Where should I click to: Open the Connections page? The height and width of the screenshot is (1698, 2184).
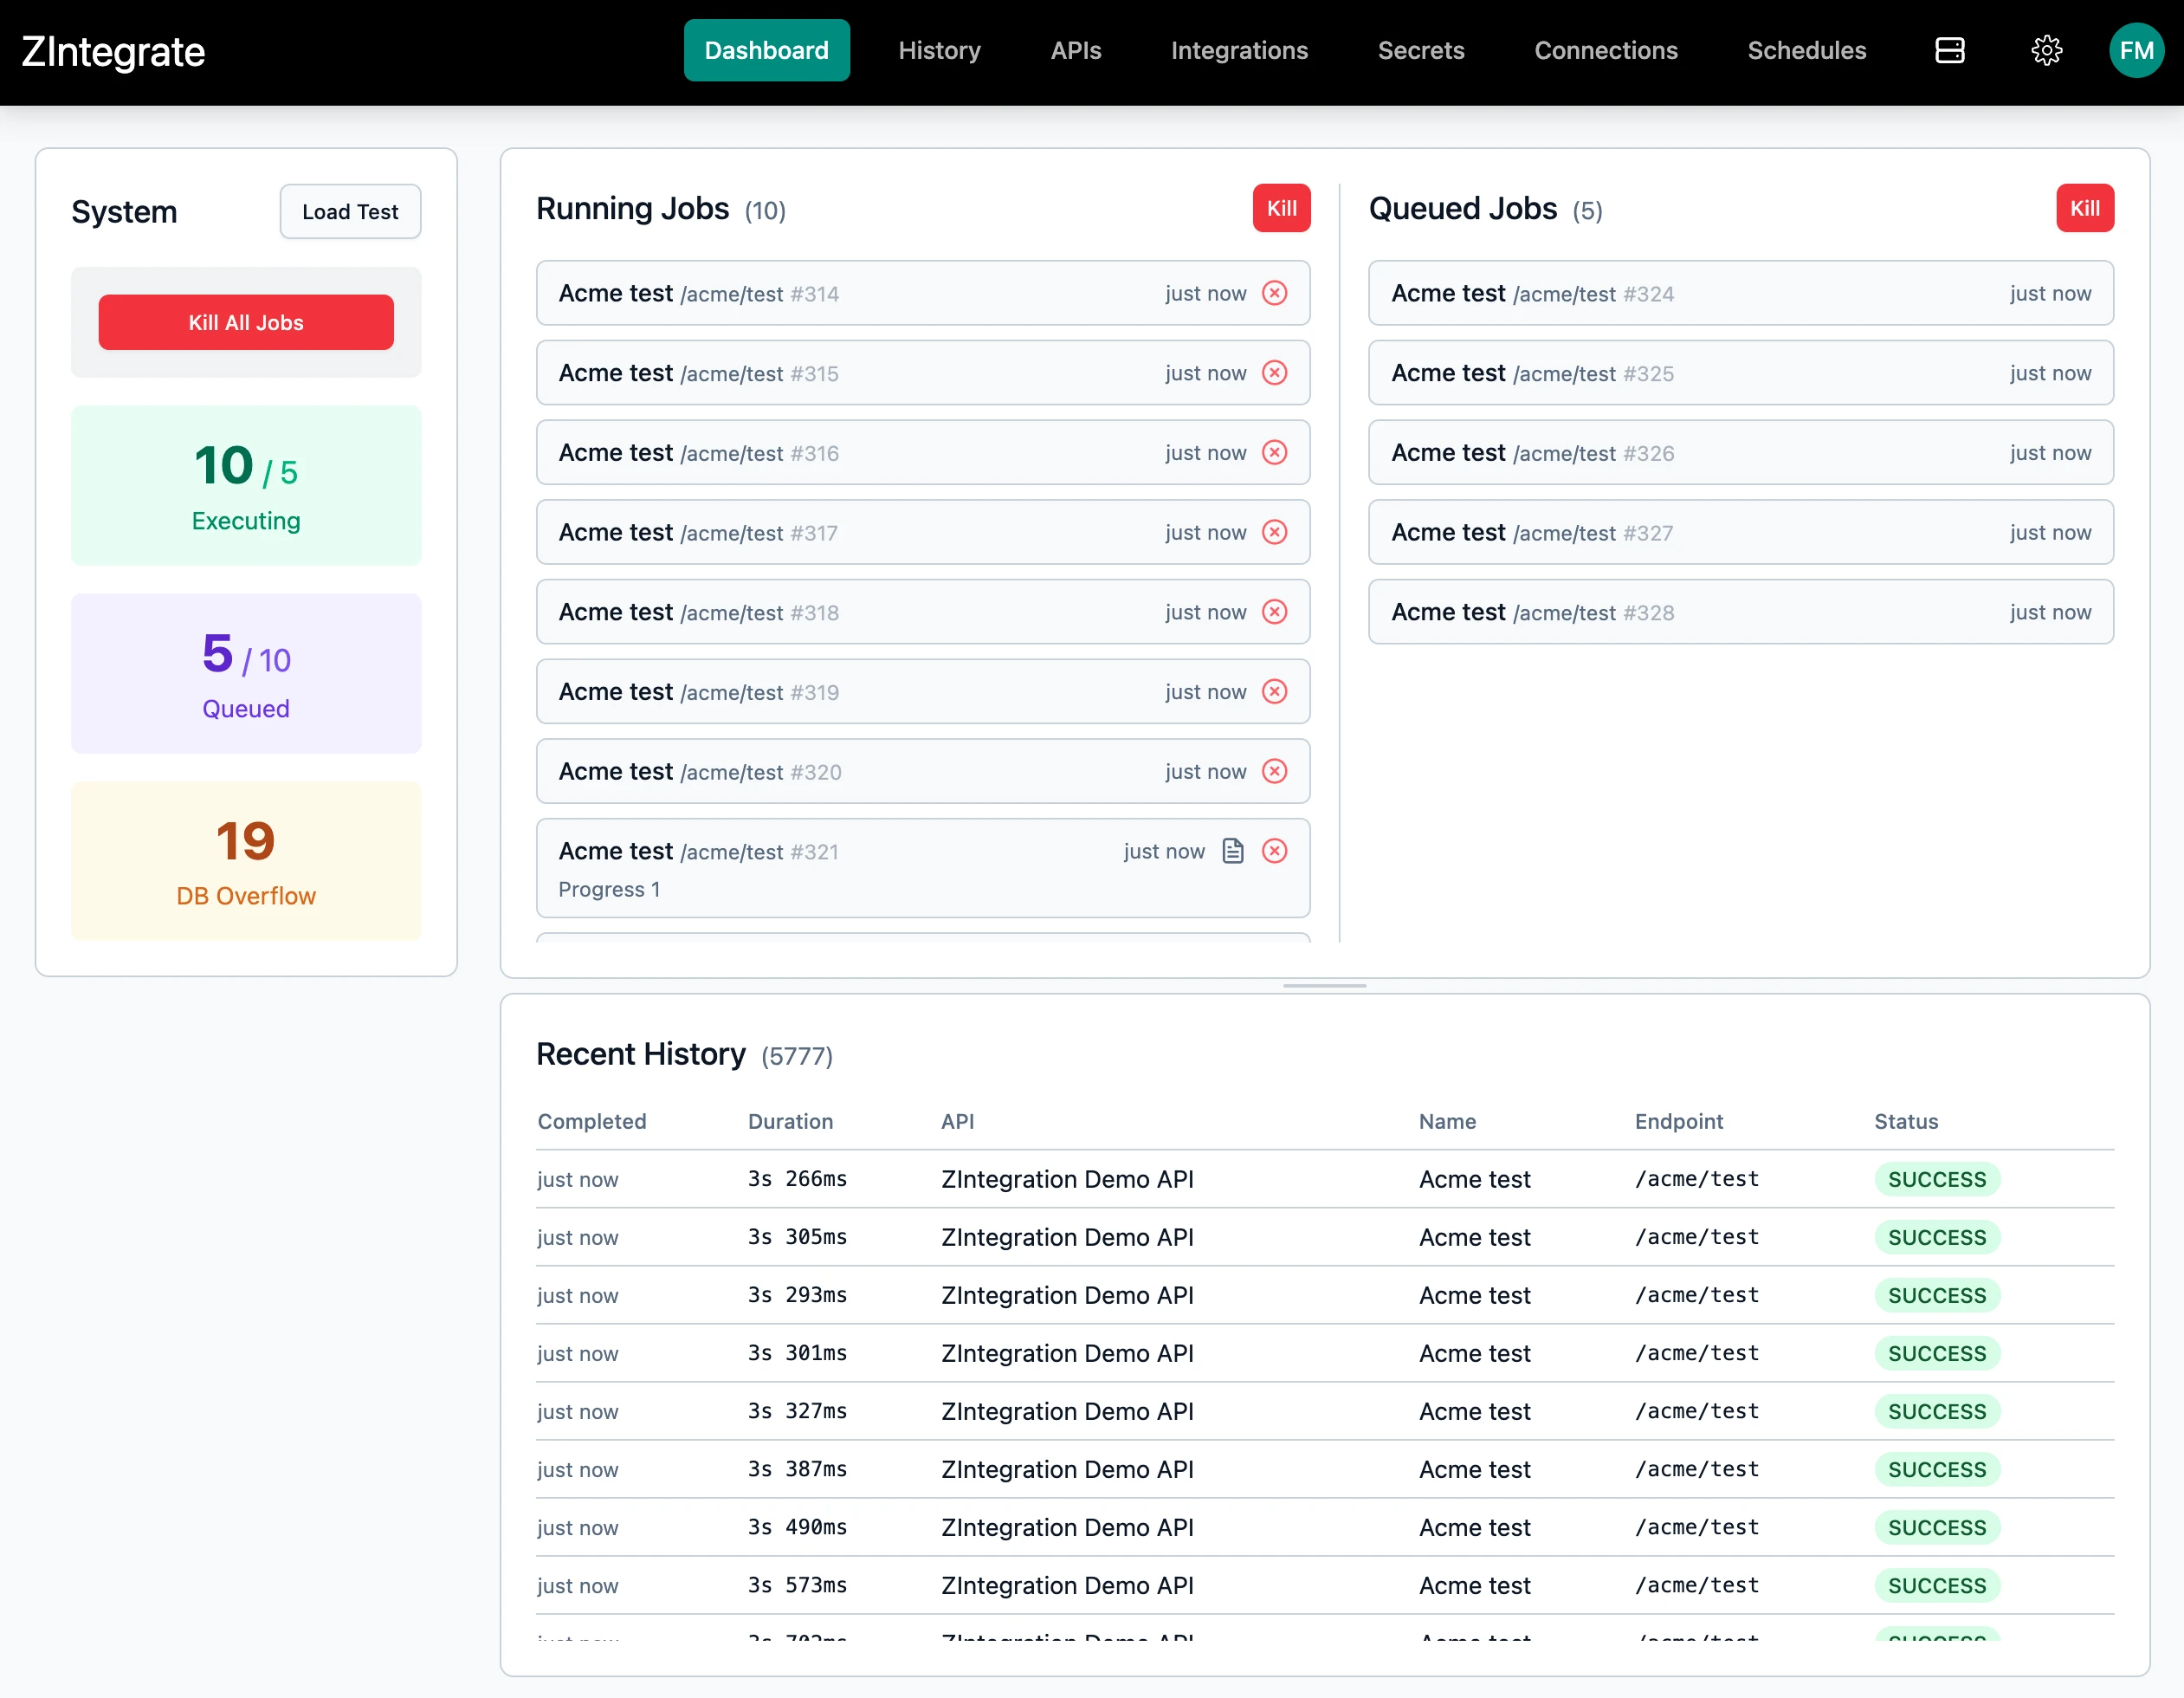pos(1605,50)
